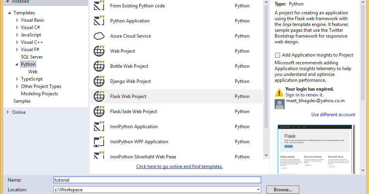Expand the Visual C++ node

click(x=17, y=42)
